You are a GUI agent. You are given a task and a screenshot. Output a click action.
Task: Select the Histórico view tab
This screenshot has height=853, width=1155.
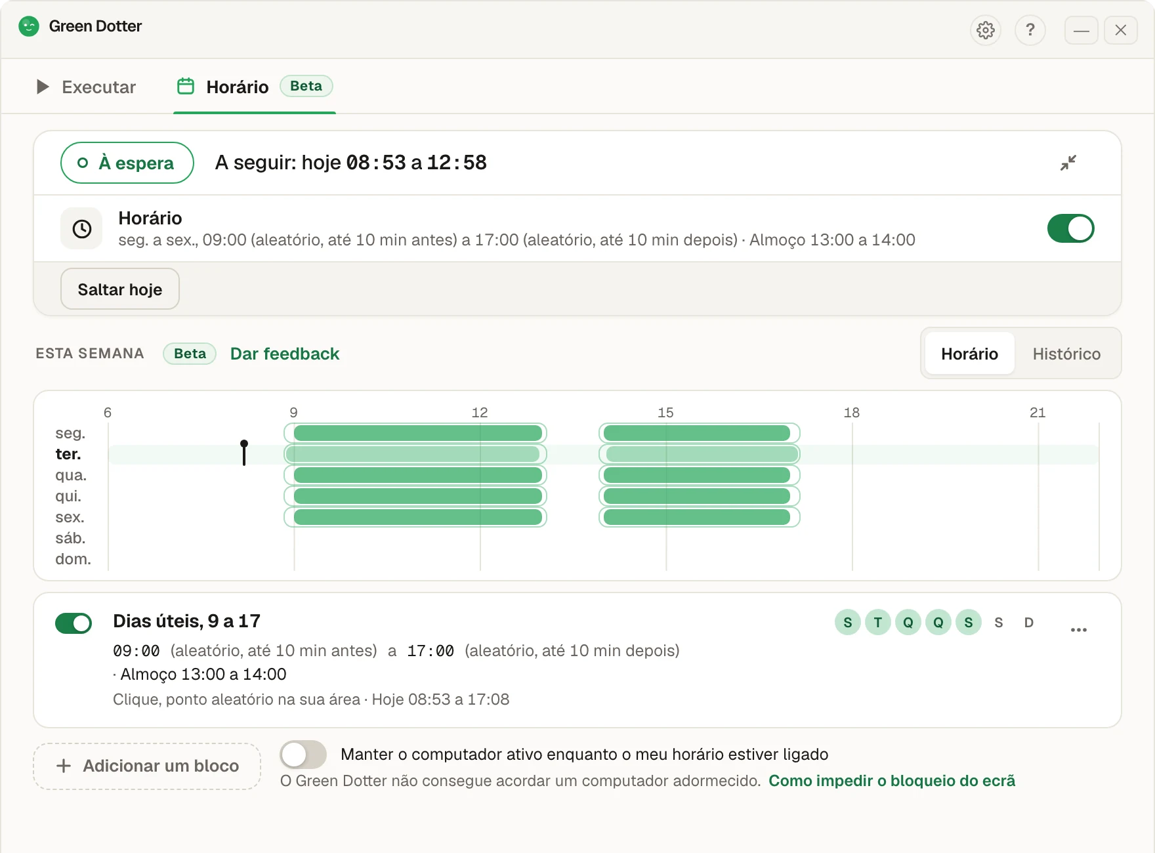pyautogui.click(x=1066, y=354)
